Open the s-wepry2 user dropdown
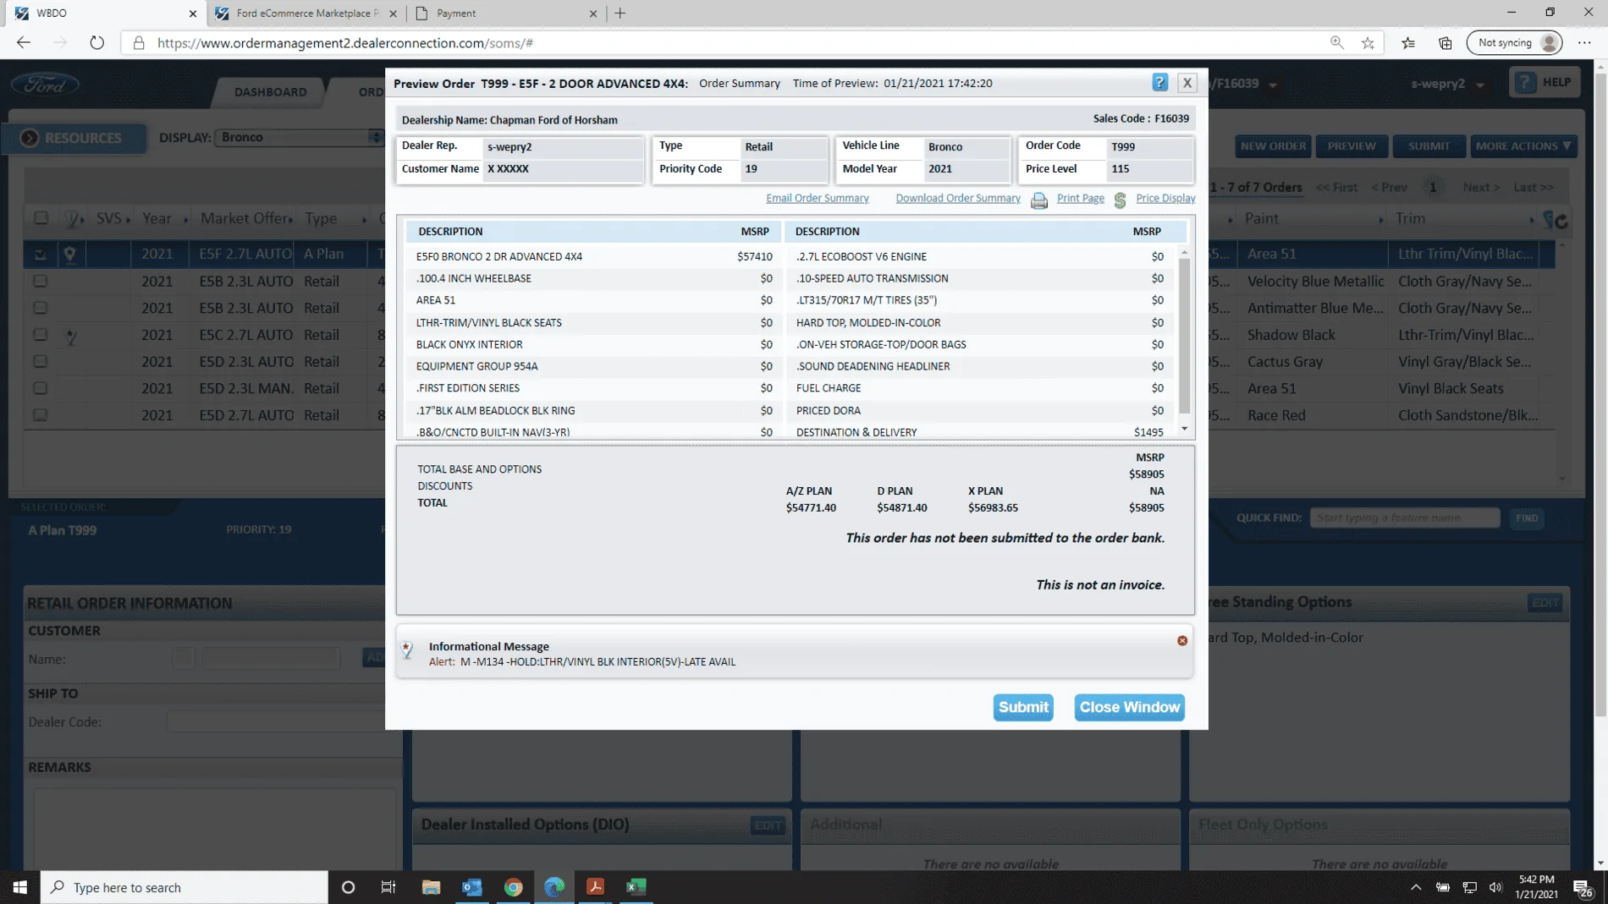Screen dimensions: 1608x904 [1447, 84]
